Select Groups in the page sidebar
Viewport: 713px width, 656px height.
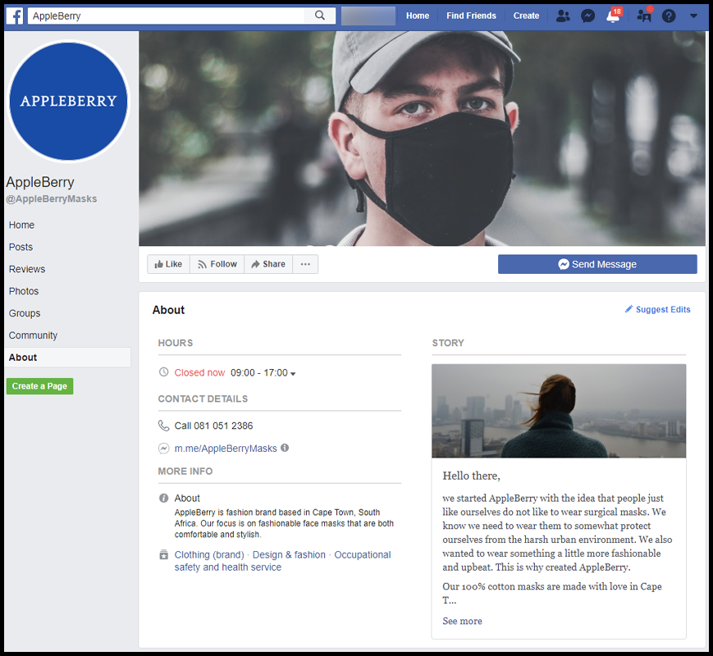click(x=25, y=313)
